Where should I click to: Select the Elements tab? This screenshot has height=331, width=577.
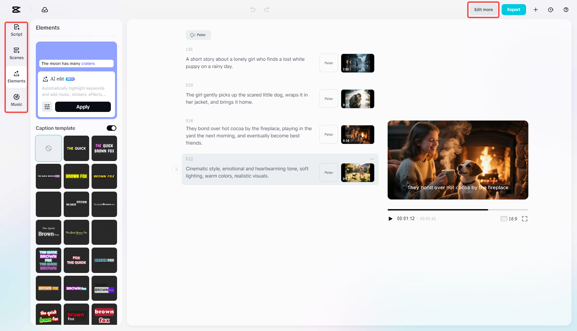(x=16, y=76)
